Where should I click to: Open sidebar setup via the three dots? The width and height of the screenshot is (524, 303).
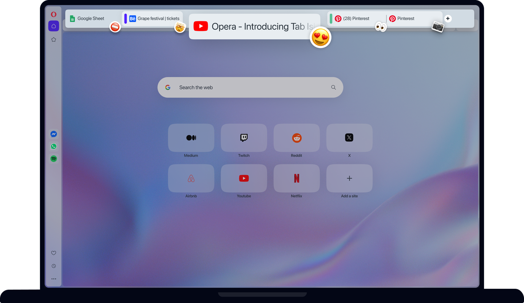click(x=53, y=279)
